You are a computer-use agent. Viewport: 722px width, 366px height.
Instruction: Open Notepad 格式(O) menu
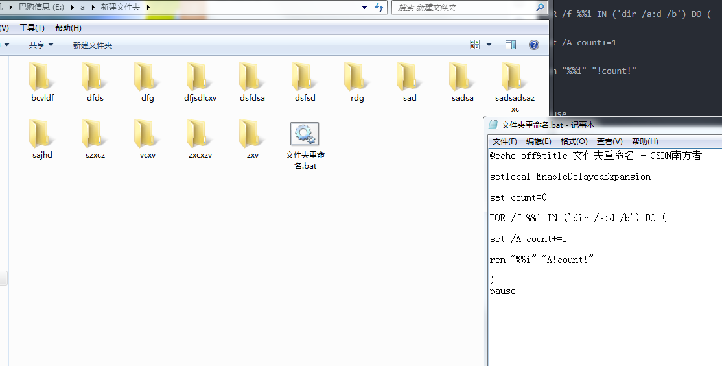tap(574, 141)
